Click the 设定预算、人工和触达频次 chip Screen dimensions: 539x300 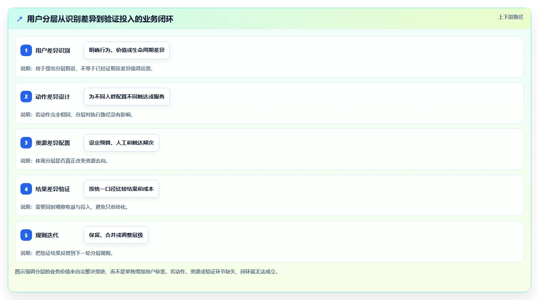[121, 143]
